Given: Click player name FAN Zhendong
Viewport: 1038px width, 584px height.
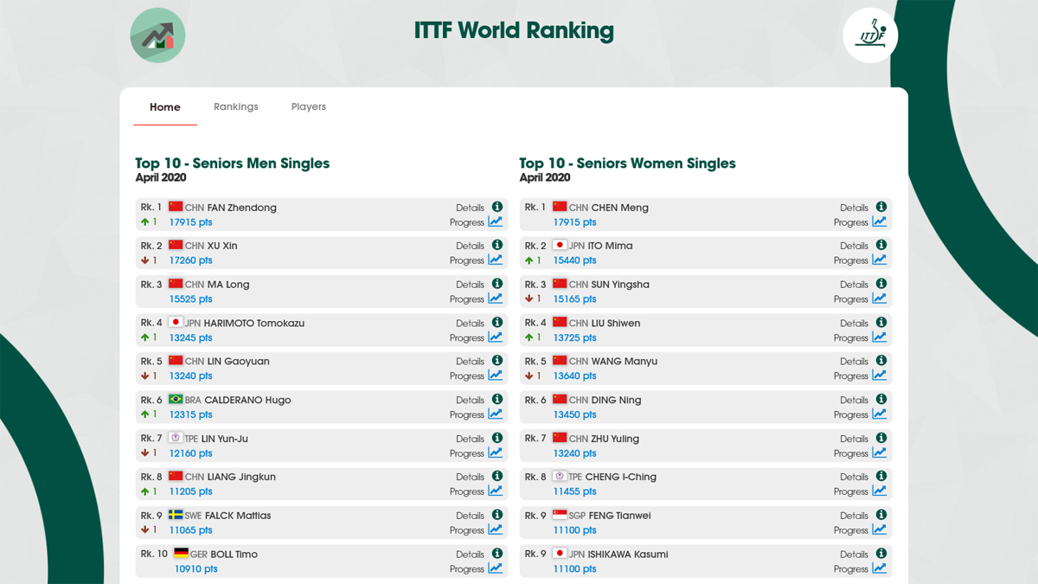Looking at the screenshot, I should click(242, 208).
